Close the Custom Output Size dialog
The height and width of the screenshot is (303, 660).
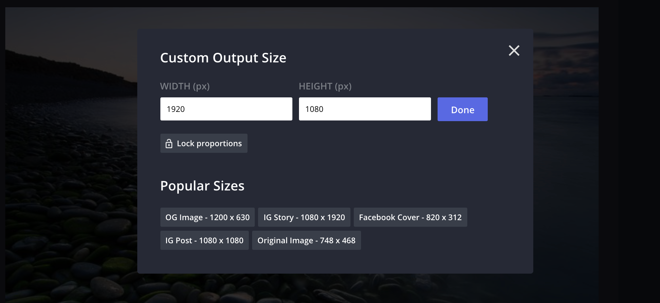coord(514,50)
